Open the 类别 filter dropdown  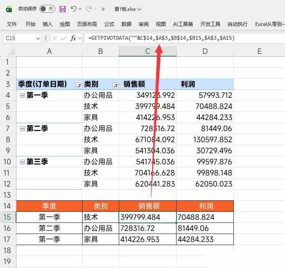pos(115,85)
